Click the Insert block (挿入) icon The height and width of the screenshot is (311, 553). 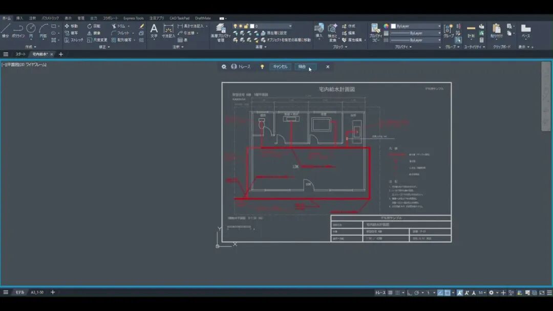(319, 30)
